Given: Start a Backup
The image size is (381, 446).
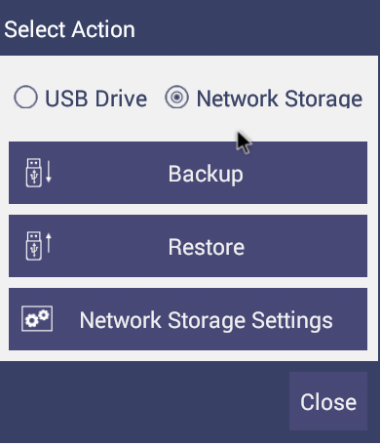Looking at the screenshot, I should click(188, 173).
